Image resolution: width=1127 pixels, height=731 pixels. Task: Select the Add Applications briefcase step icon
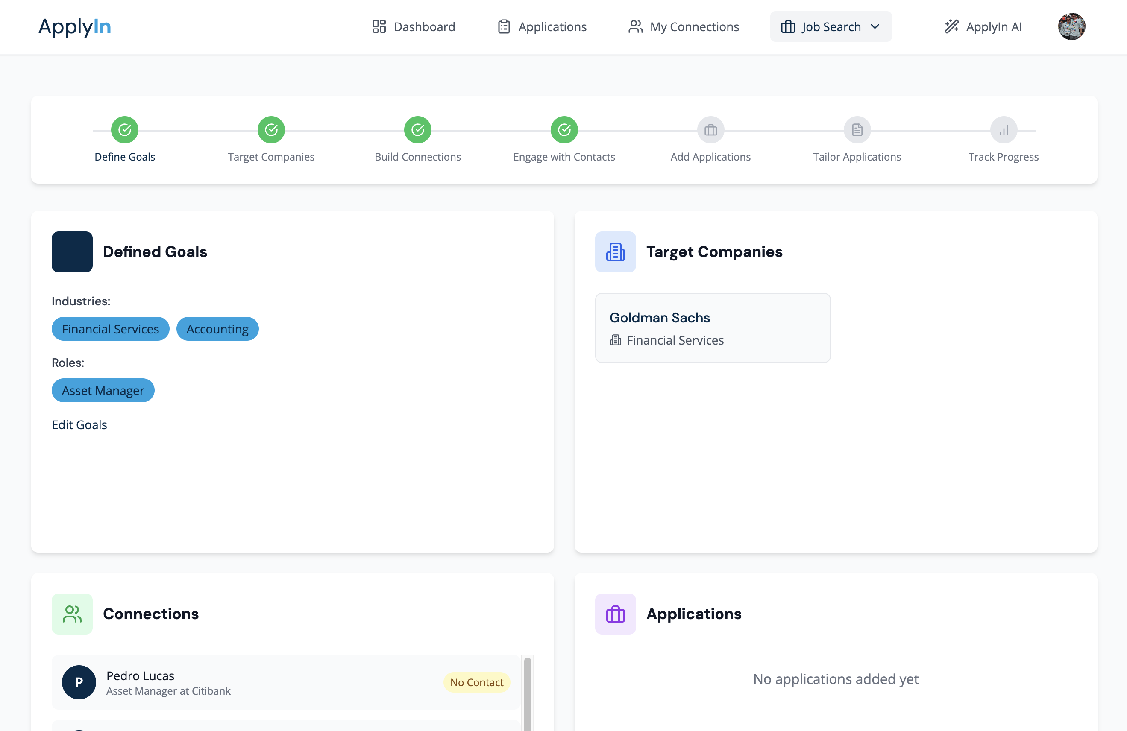point(710,130)
